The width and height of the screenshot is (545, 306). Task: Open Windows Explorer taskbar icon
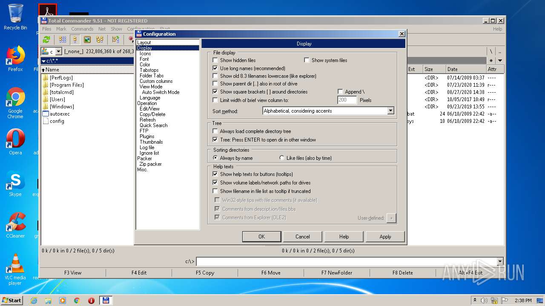(x=48, y=300)
